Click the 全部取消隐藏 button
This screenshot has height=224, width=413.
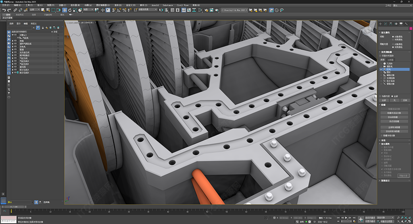394,127
